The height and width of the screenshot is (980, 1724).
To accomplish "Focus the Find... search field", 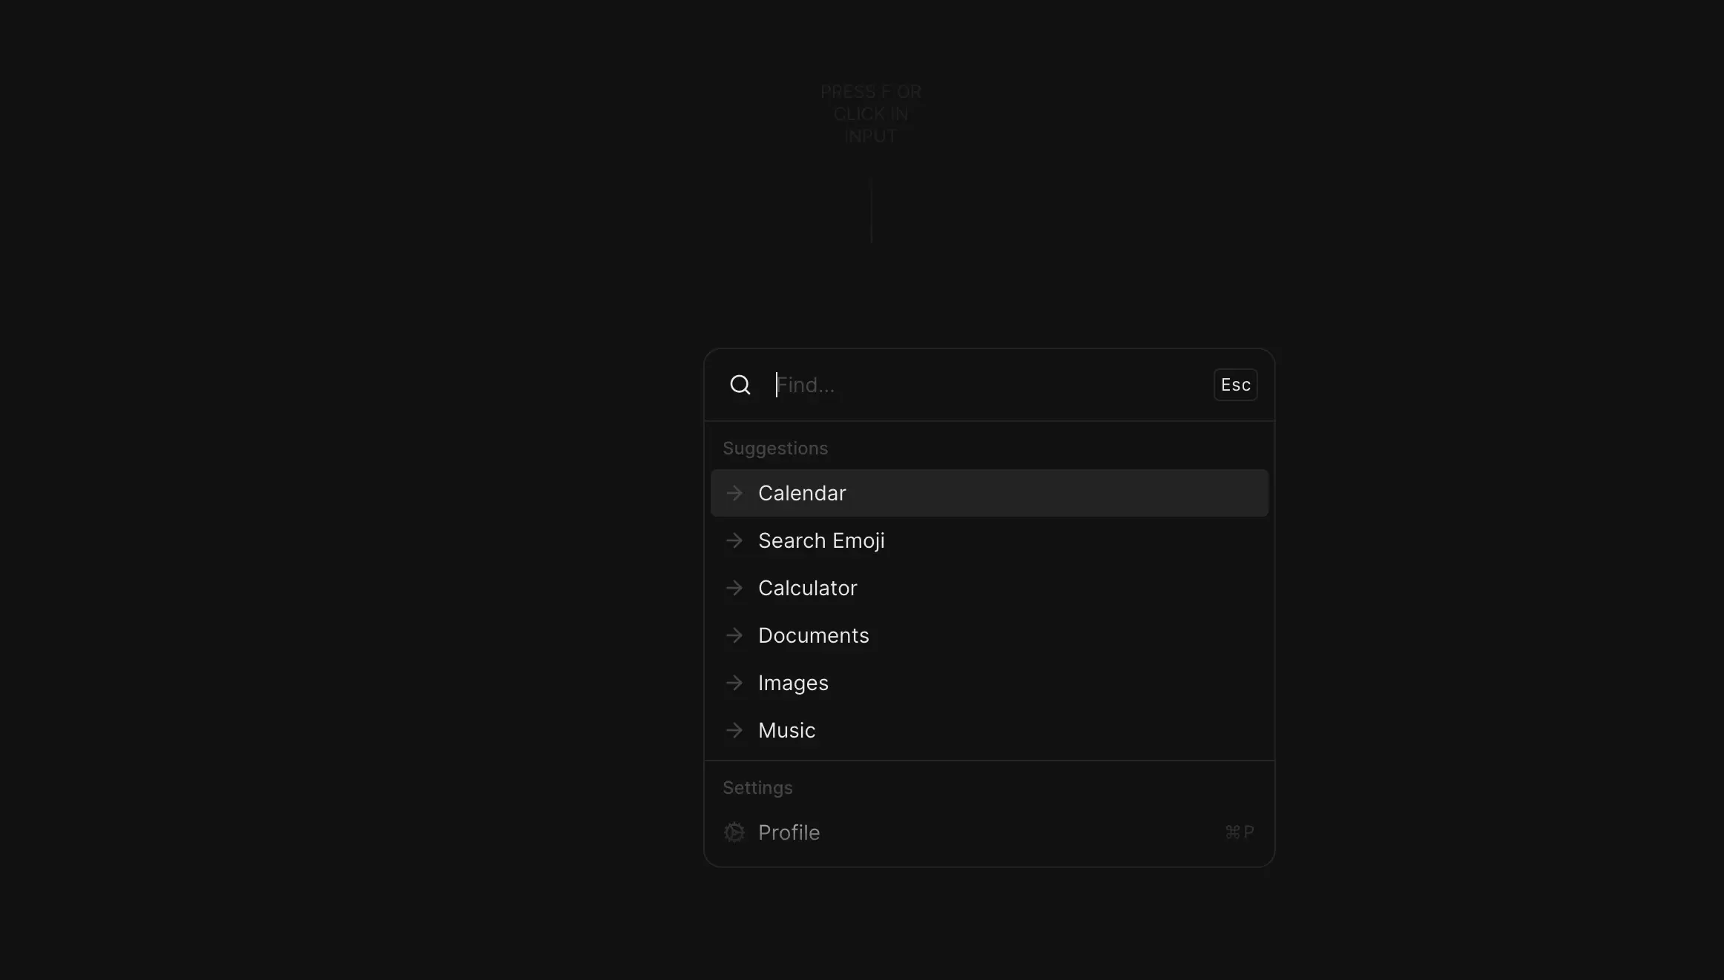I will point(990,385).
